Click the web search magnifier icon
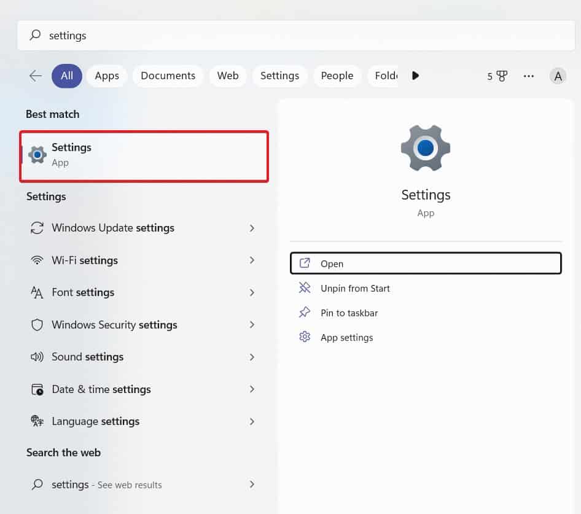This screenshot has width=581, height=514. [x=37, y=484]
